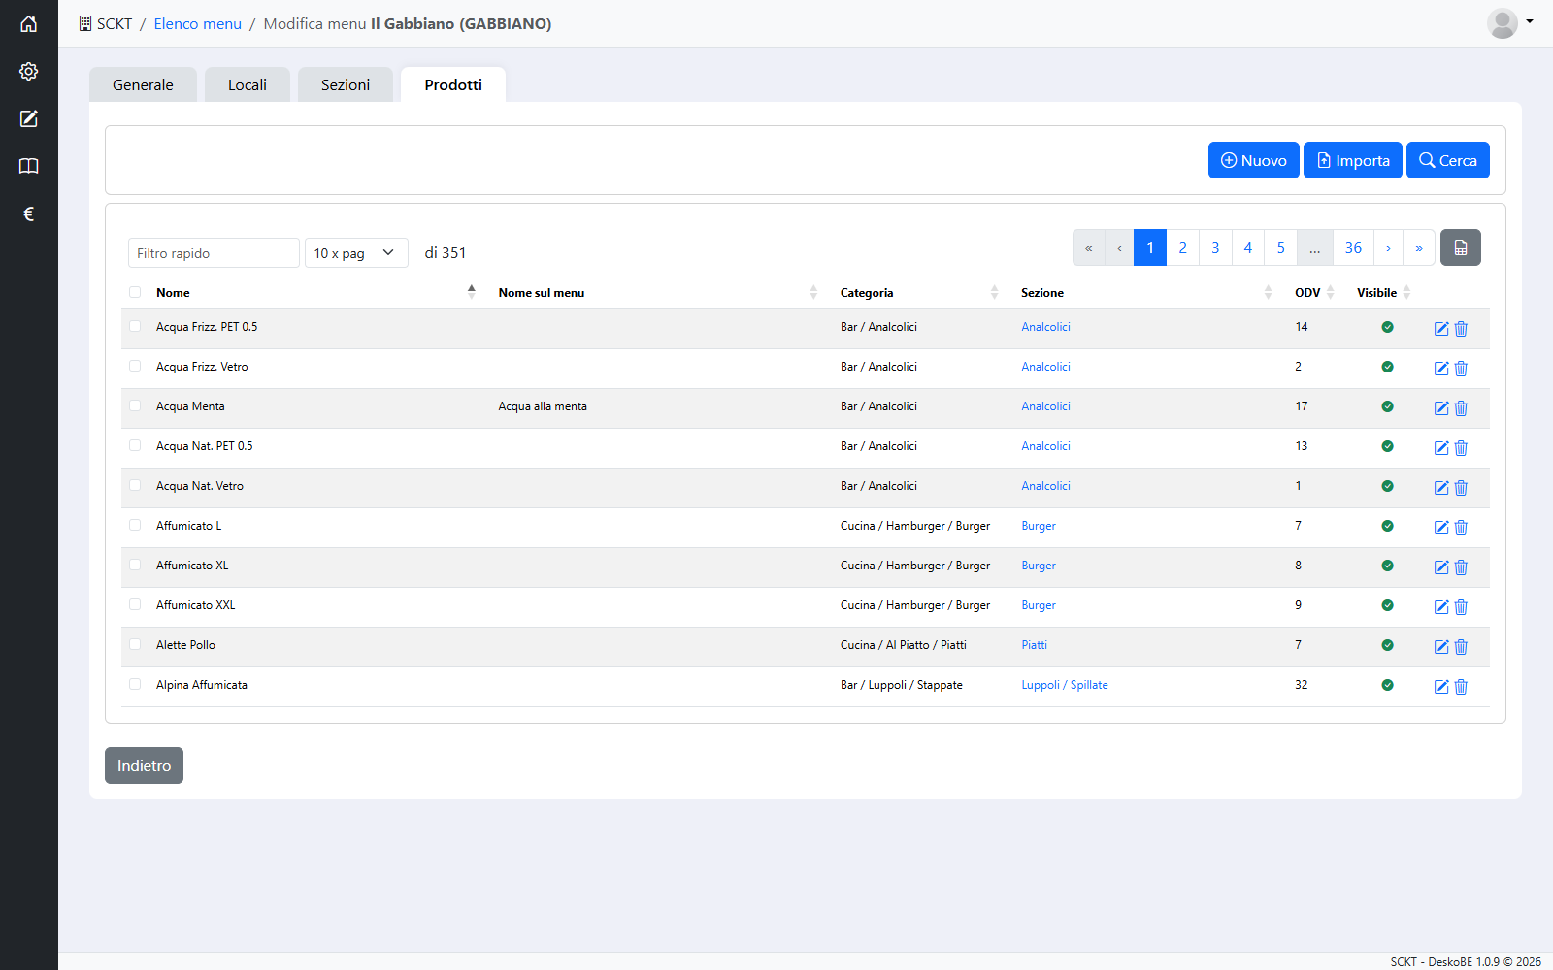Check the Alette Pollo row checkbox

pos(135,644)
